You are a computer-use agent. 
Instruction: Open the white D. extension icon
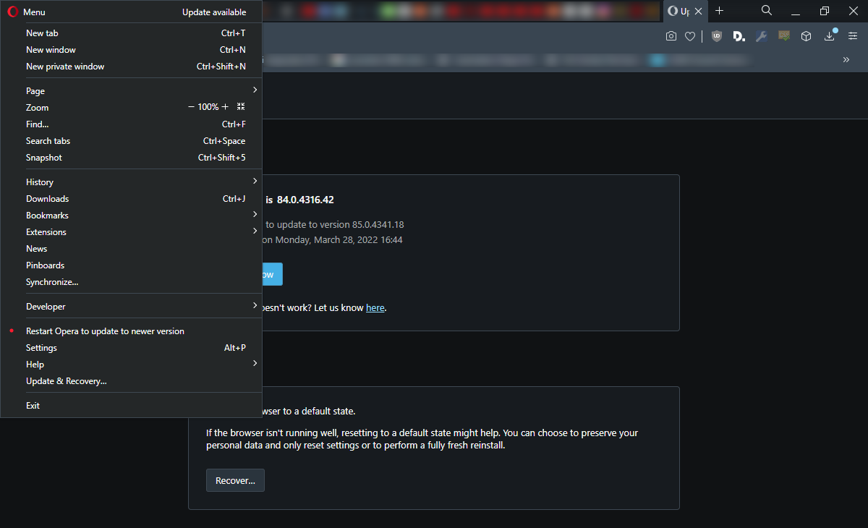point(739,36)
